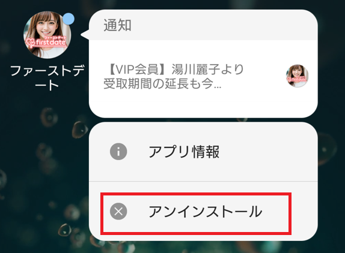The width and height of the screenshot is (345, 253).
Task: Tap empty space right of アプリ情報
Action: 269,152
